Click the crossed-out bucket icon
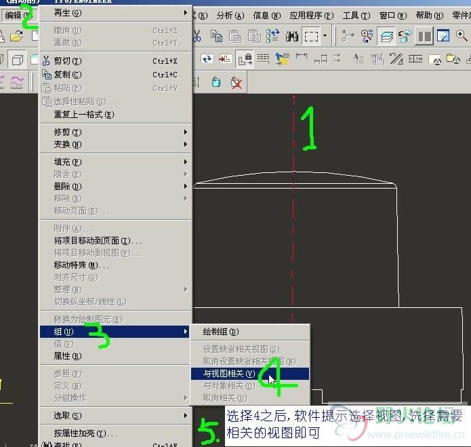Viewport: 471px width, 447px height. [x=237, y=82]
